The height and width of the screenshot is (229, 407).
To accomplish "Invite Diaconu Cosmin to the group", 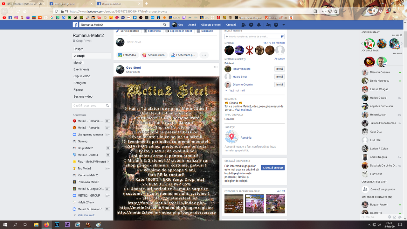I will [279, 85].
